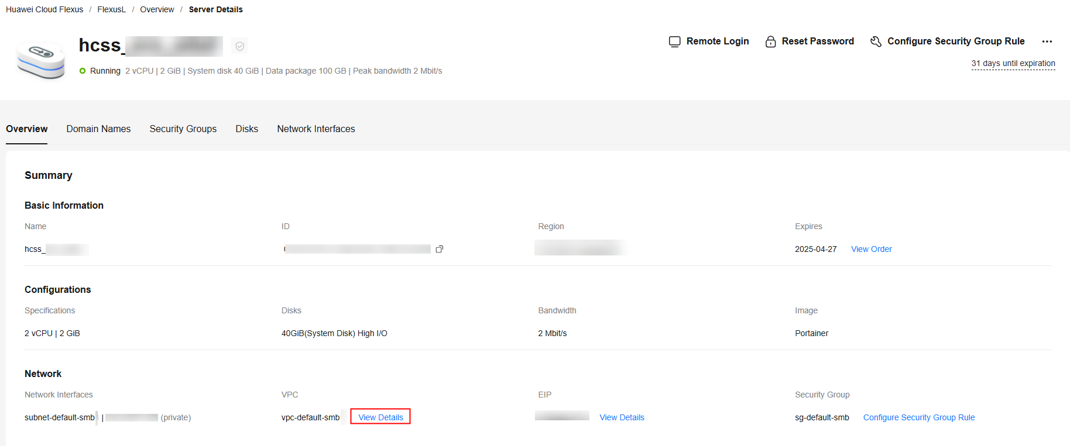Open the Security Groups tab
1070x446 pixels.
click(183, 129)
